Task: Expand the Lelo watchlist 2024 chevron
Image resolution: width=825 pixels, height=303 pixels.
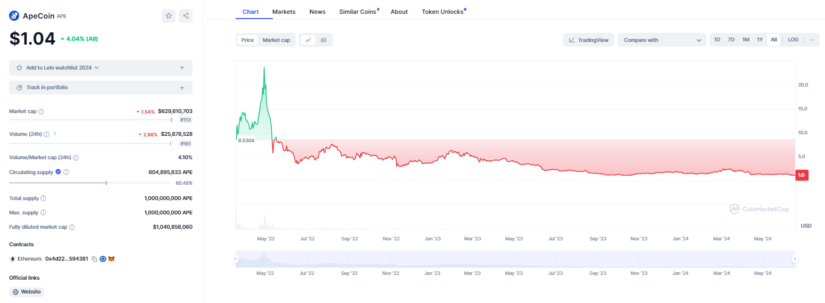Action: coord(96,68)
